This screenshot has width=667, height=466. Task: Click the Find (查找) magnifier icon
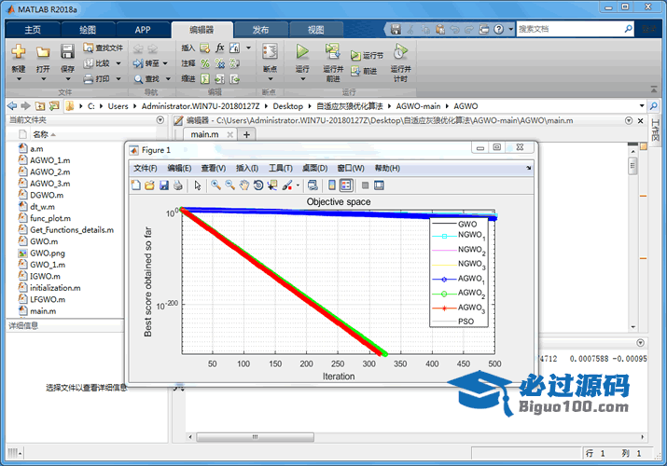[x=138, y=79]
